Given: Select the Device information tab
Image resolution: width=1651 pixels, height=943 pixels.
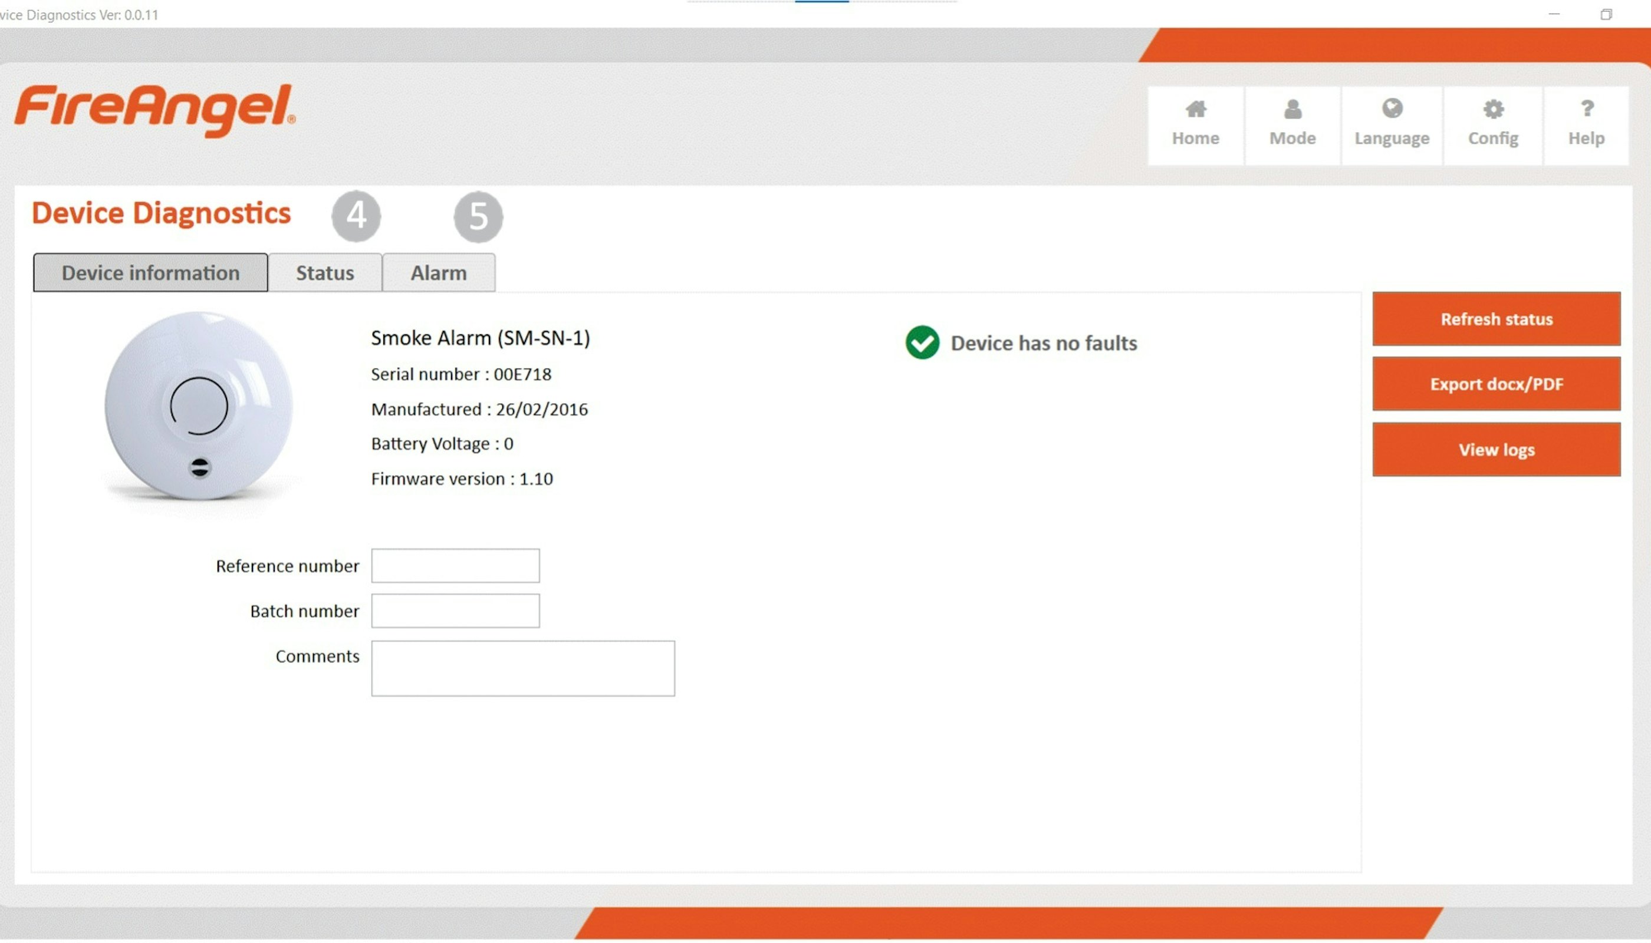Looking at the screenshot, I should tap(150, 273).
